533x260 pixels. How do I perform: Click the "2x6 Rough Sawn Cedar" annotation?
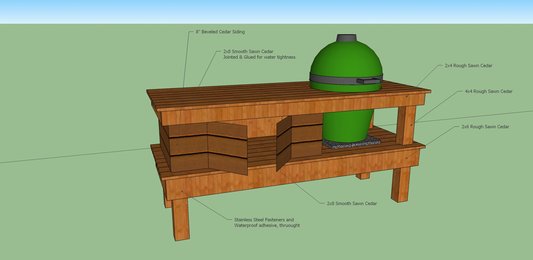485,127
